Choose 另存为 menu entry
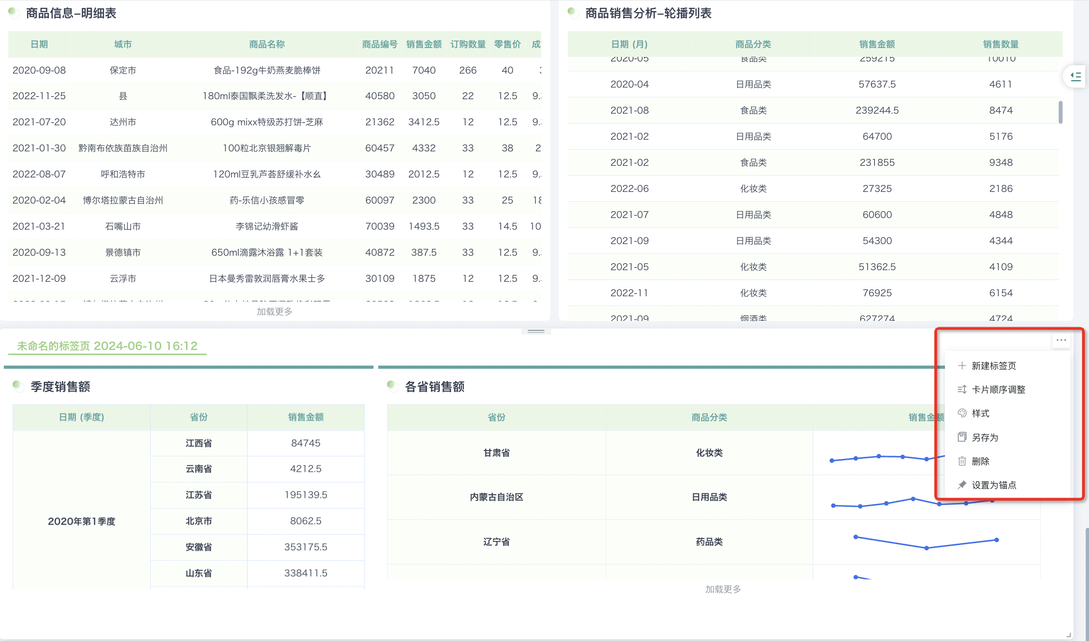1089x641 pixels. [985, 437]
